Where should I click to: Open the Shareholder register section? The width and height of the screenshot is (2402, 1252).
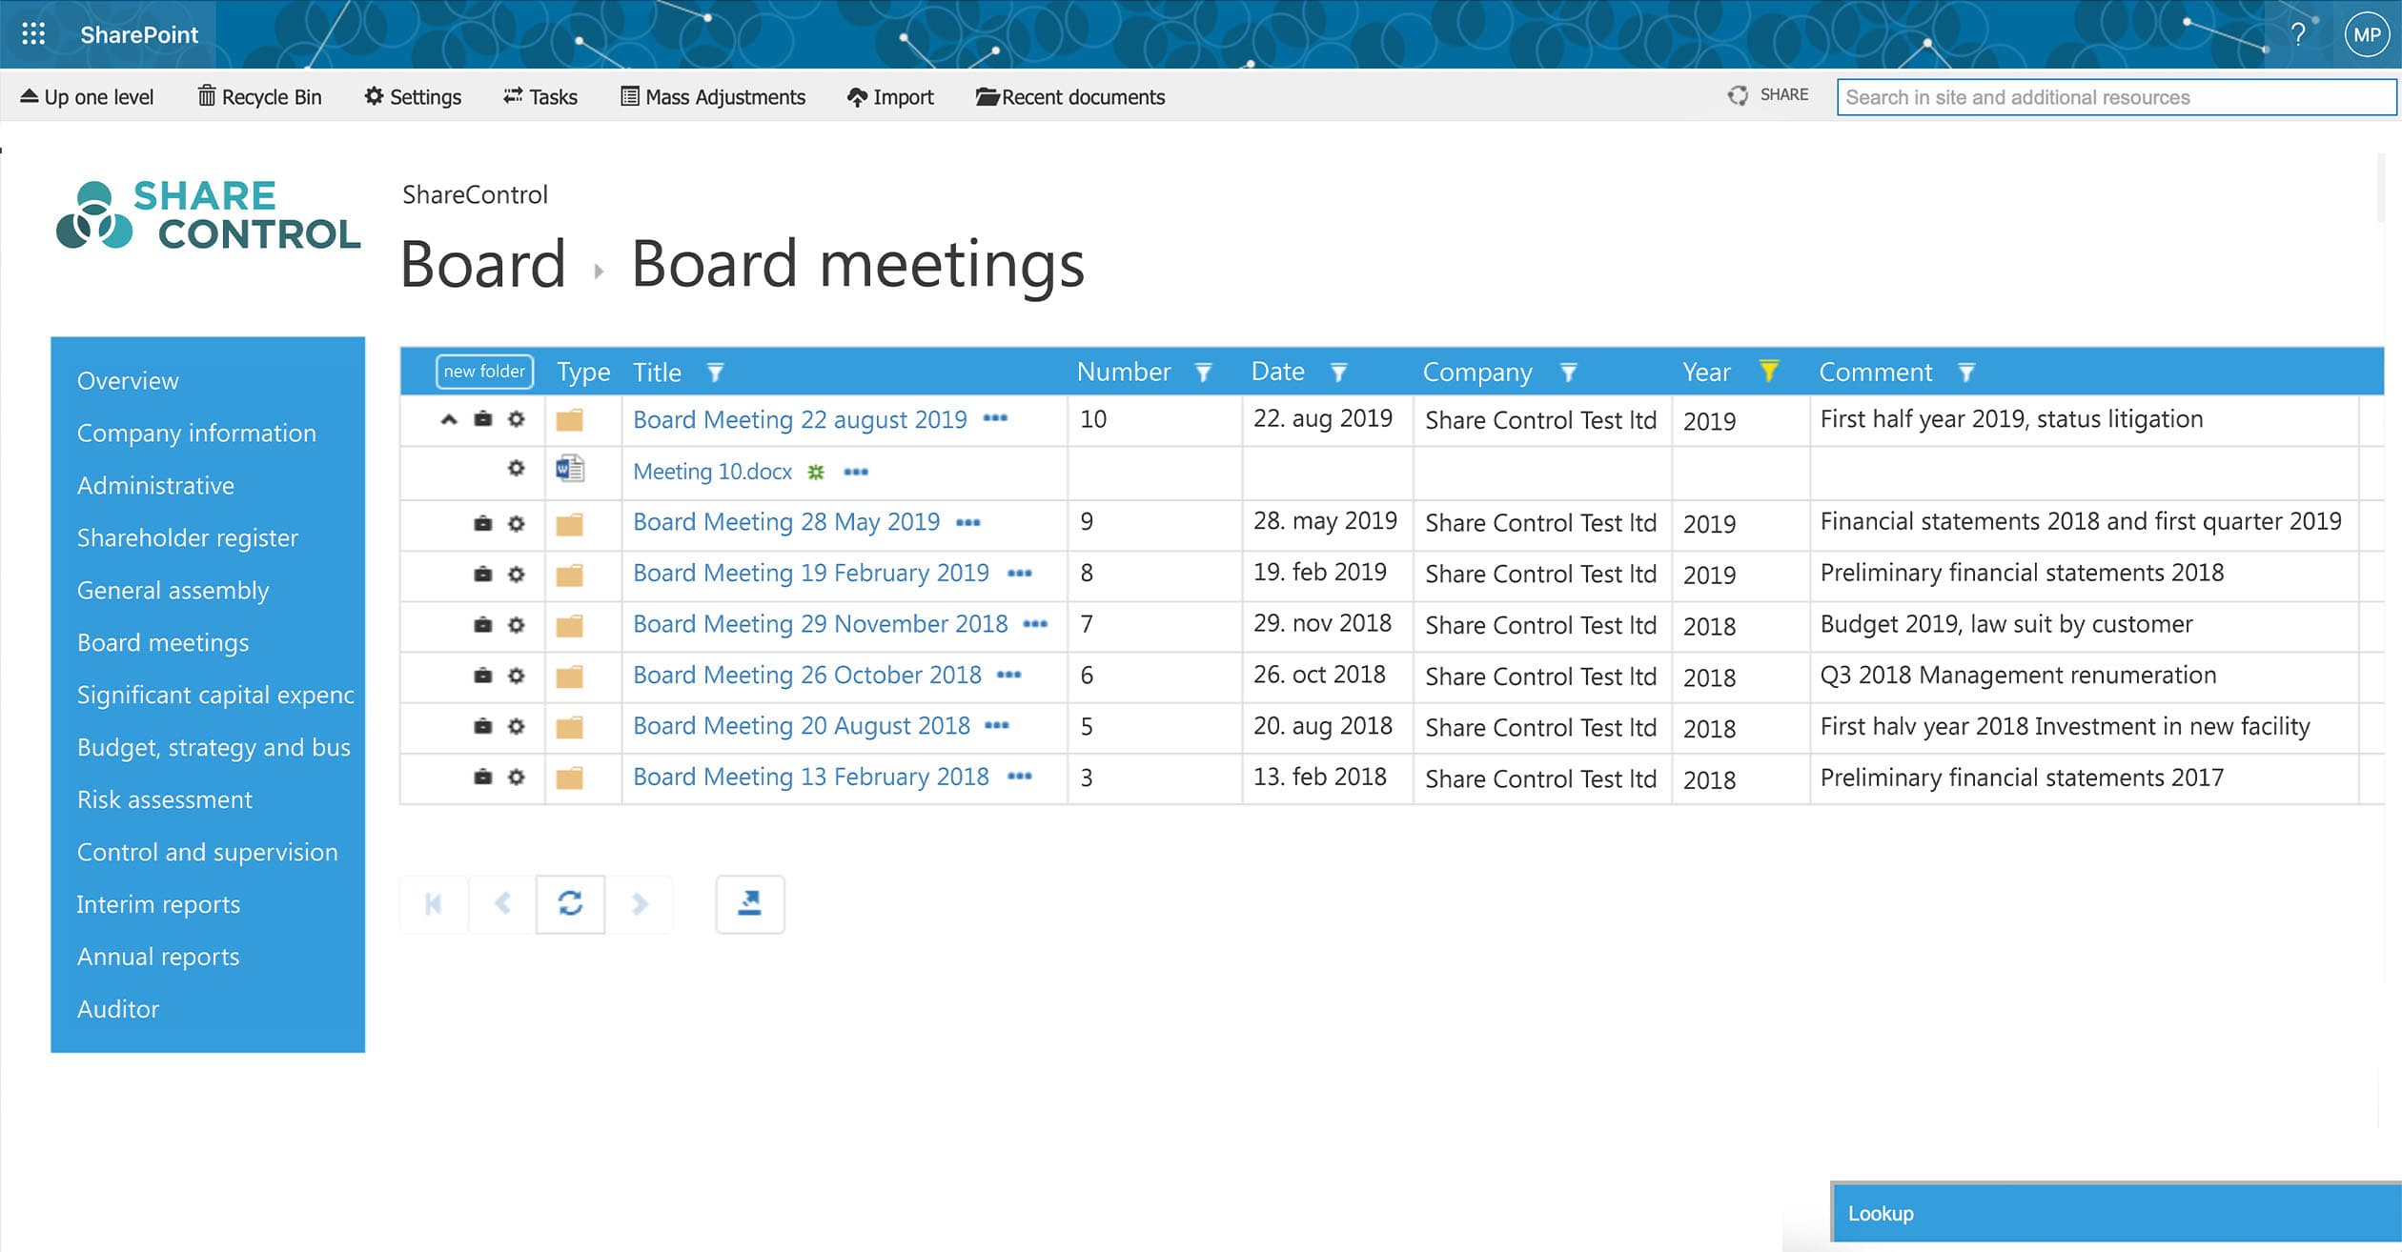187,537
